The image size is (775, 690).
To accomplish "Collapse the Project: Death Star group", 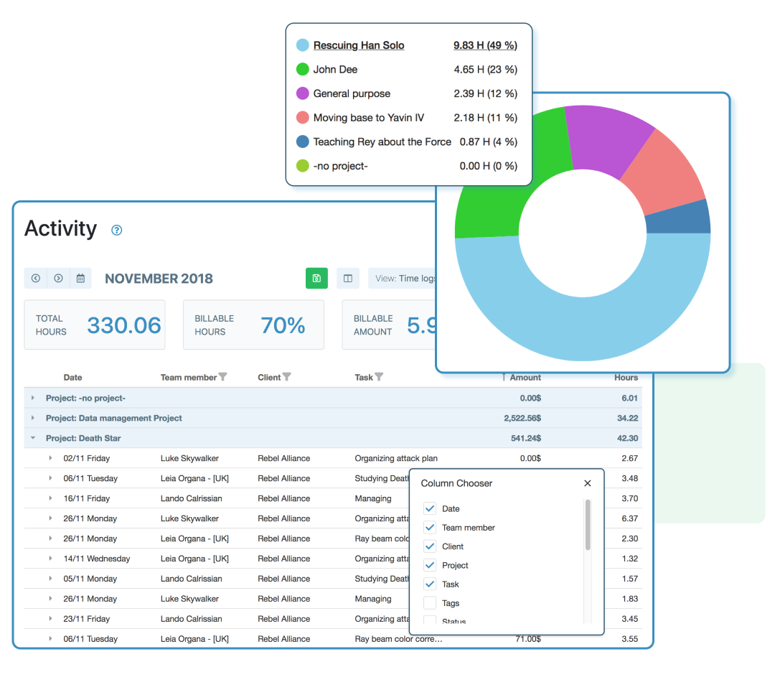I will [x=32, y=438].
